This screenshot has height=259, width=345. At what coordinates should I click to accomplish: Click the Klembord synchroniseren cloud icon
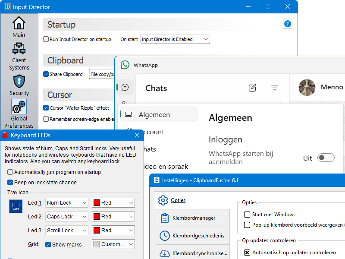(165, 253)
